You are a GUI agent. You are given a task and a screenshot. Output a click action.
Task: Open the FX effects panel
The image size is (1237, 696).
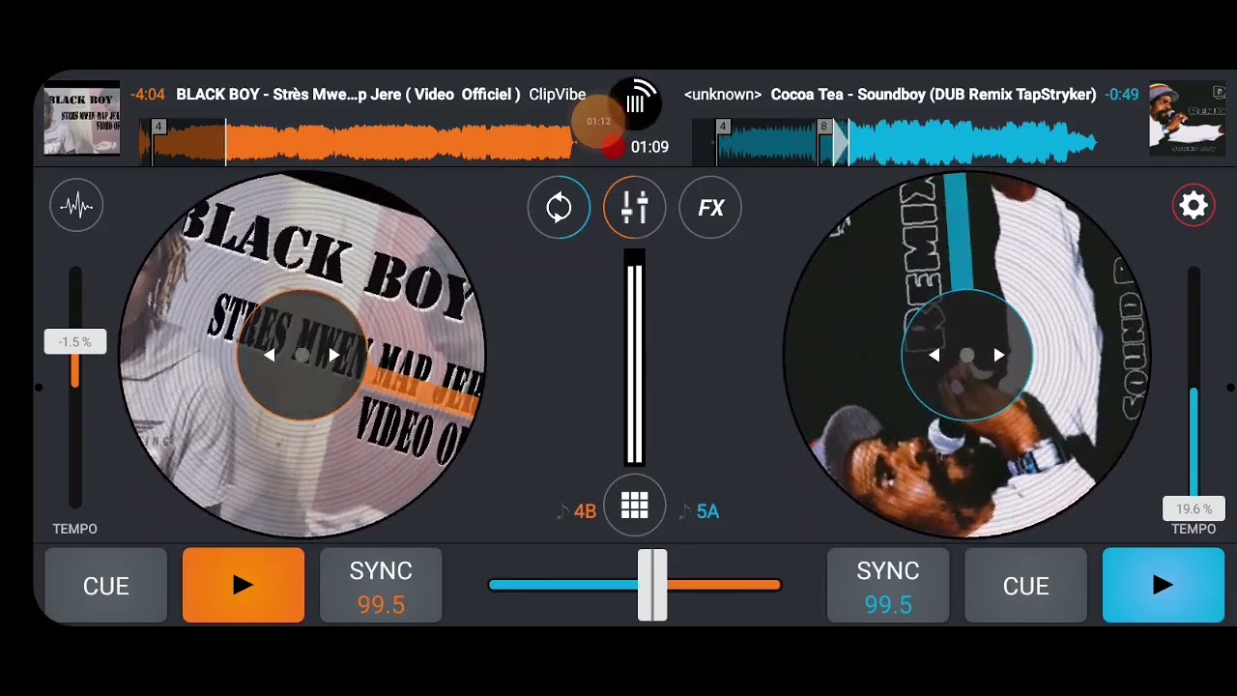tap(710, 207)
